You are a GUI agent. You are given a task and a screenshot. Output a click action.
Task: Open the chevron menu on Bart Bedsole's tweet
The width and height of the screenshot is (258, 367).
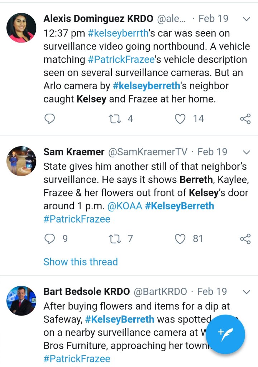[247, 292]
